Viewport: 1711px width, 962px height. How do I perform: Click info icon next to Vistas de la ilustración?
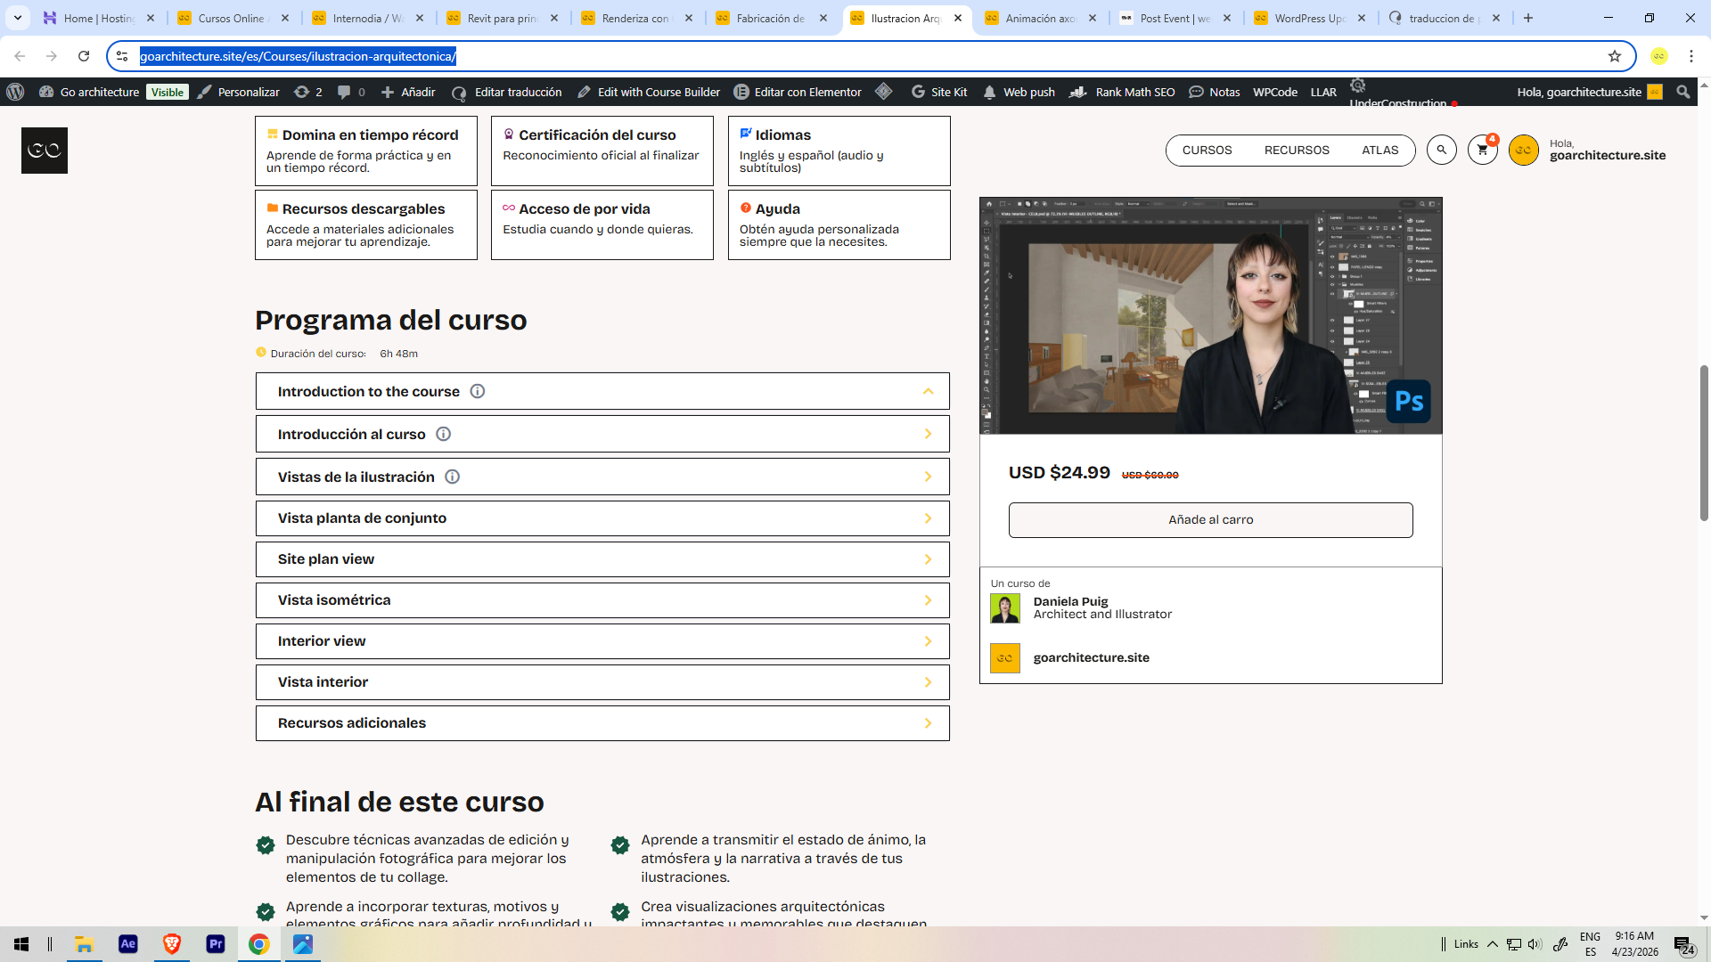pos(452,477)
